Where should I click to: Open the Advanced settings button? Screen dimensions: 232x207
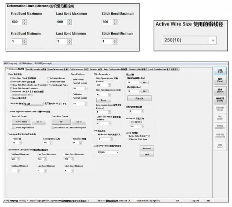[x=147, y=148]
